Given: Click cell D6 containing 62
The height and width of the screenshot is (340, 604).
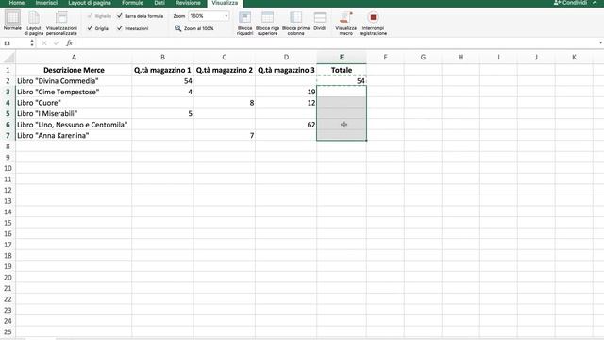Looking at the screenshot, I should tap(286, 125).
